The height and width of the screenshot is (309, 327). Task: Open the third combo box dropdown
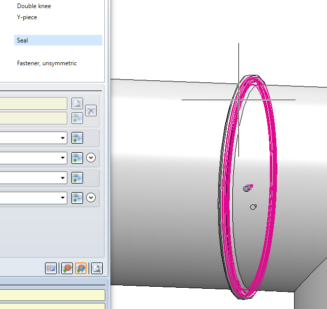pos(63,178)
